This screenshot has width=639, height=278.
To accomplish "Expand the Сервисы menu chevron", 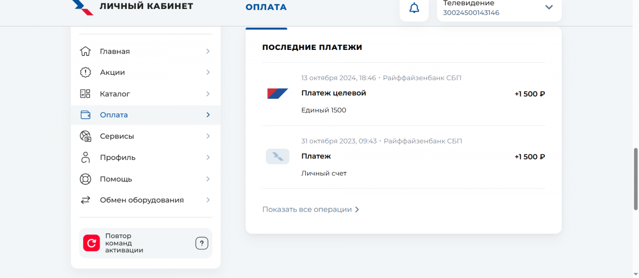I will tap(208, 136).
